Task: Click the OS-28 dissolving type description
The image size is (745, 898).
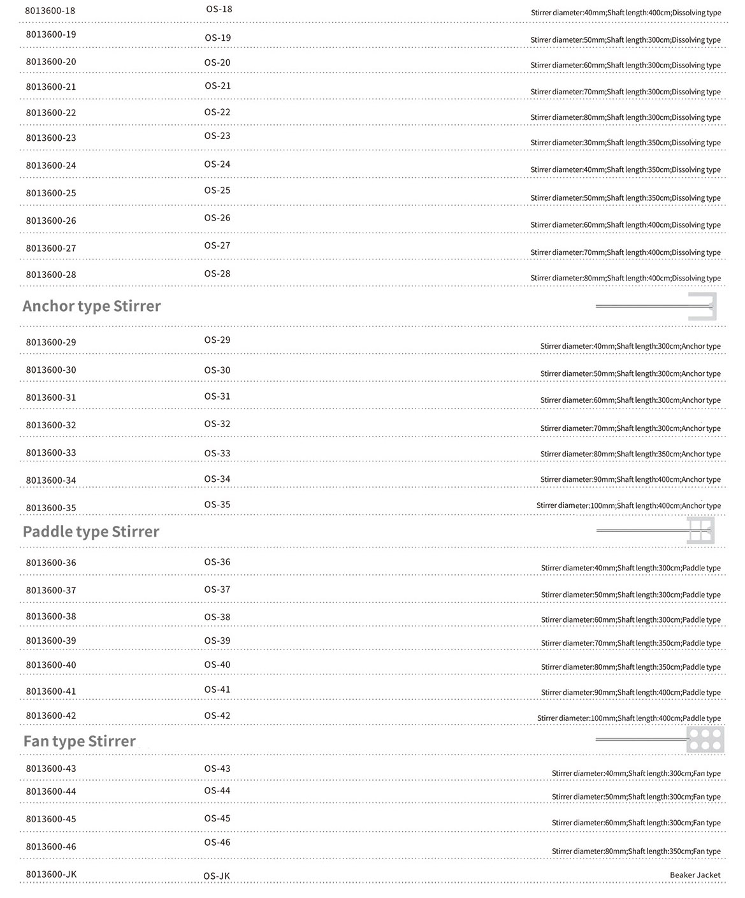Action: pyautogui.click(x=625, y=279)
